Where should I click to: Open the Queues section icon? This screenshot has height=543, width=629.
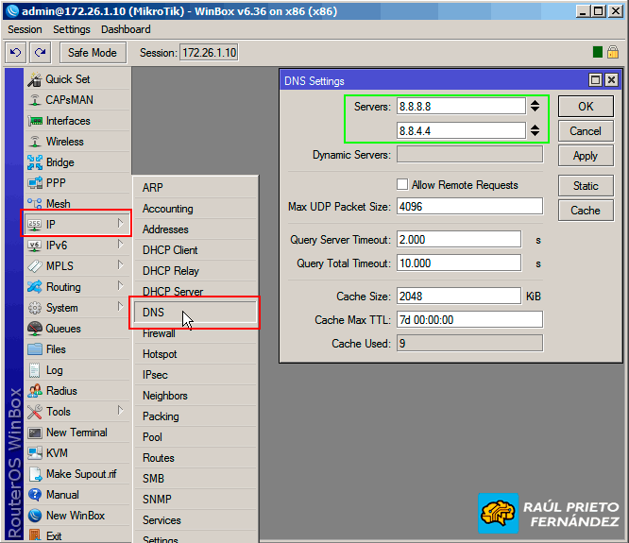[35, 329]
